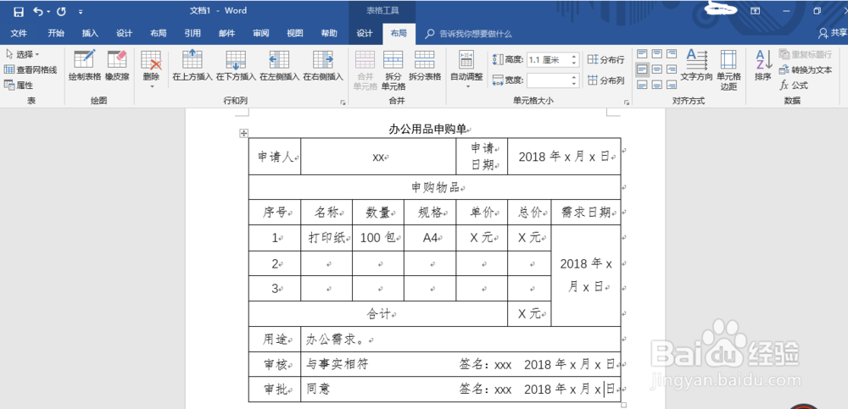Click 排序 sort icon
The height and width of the screenshot is (409, 848).
click(763, 65)
